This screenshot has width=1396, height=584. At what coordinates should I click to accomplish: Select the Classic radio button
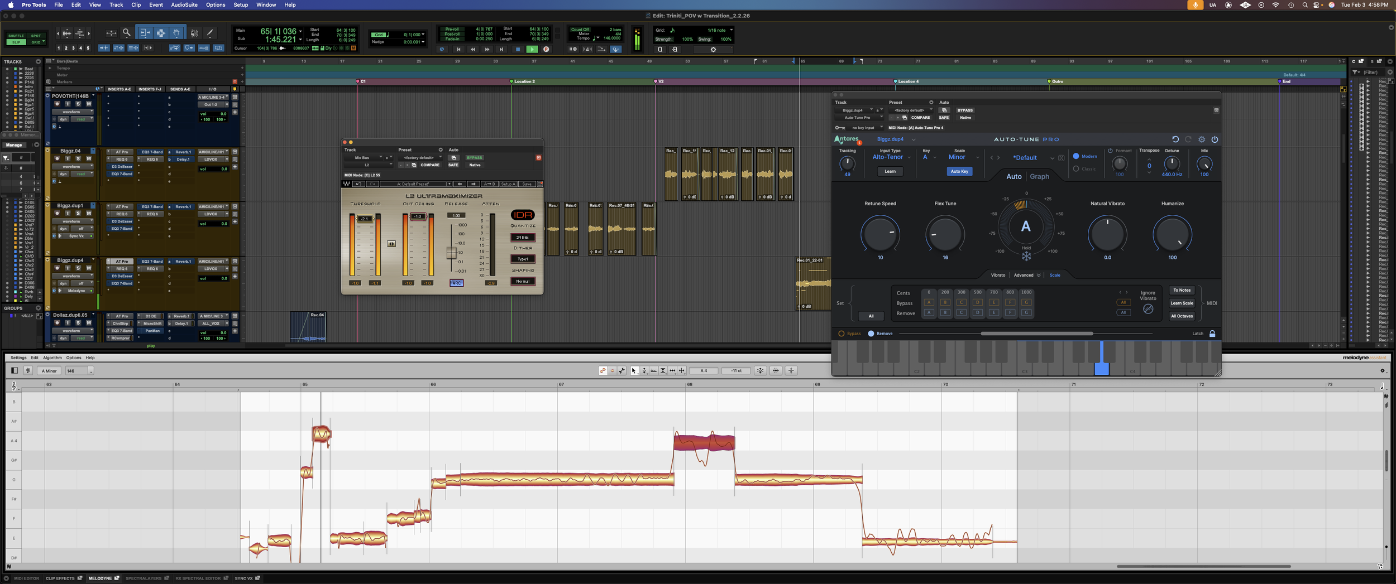1076,168
